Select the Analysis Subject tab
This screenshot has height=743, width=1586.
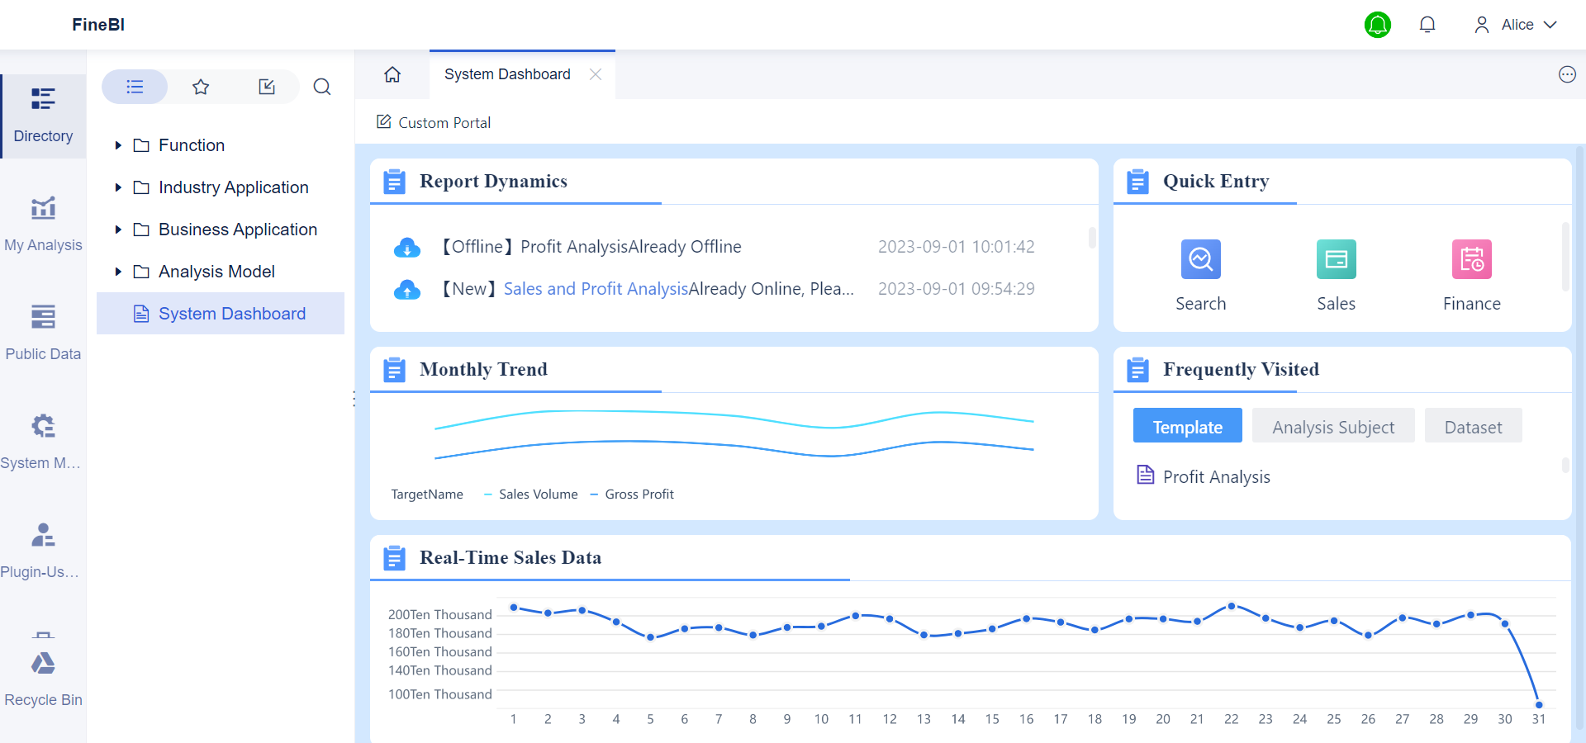pos(1333,426)
